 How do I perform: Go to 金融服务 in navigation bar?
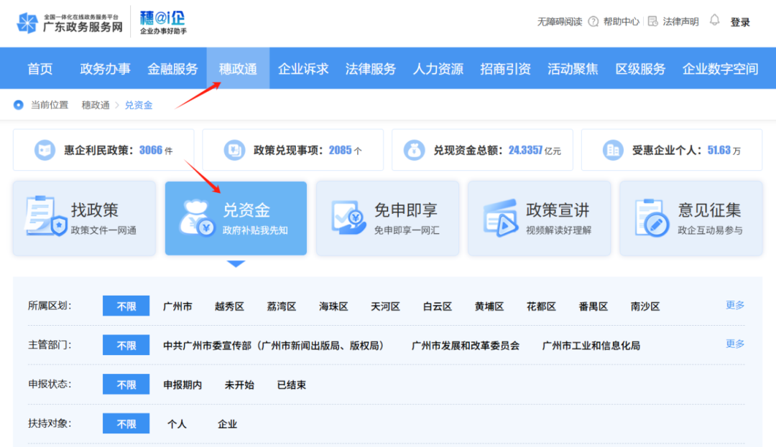click(x=172, y=69)
